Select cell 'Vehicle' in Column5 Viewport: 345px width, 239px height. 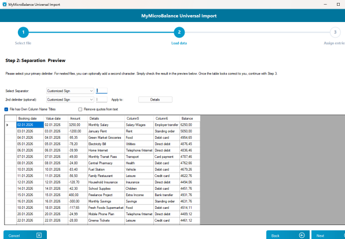pos(139,170)
